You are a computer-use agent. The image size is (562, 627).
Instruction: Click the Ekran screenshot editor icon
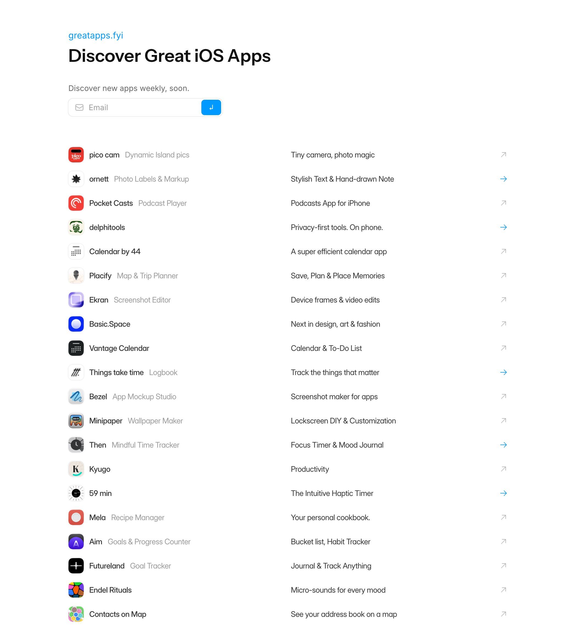[76, 300]
